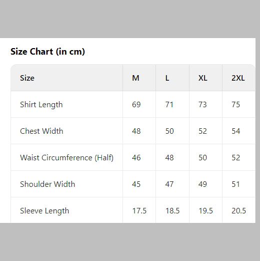Click Sleeve Length value 17.5 for M
This screenshot has height=261, width=260.
coord(139,211)
